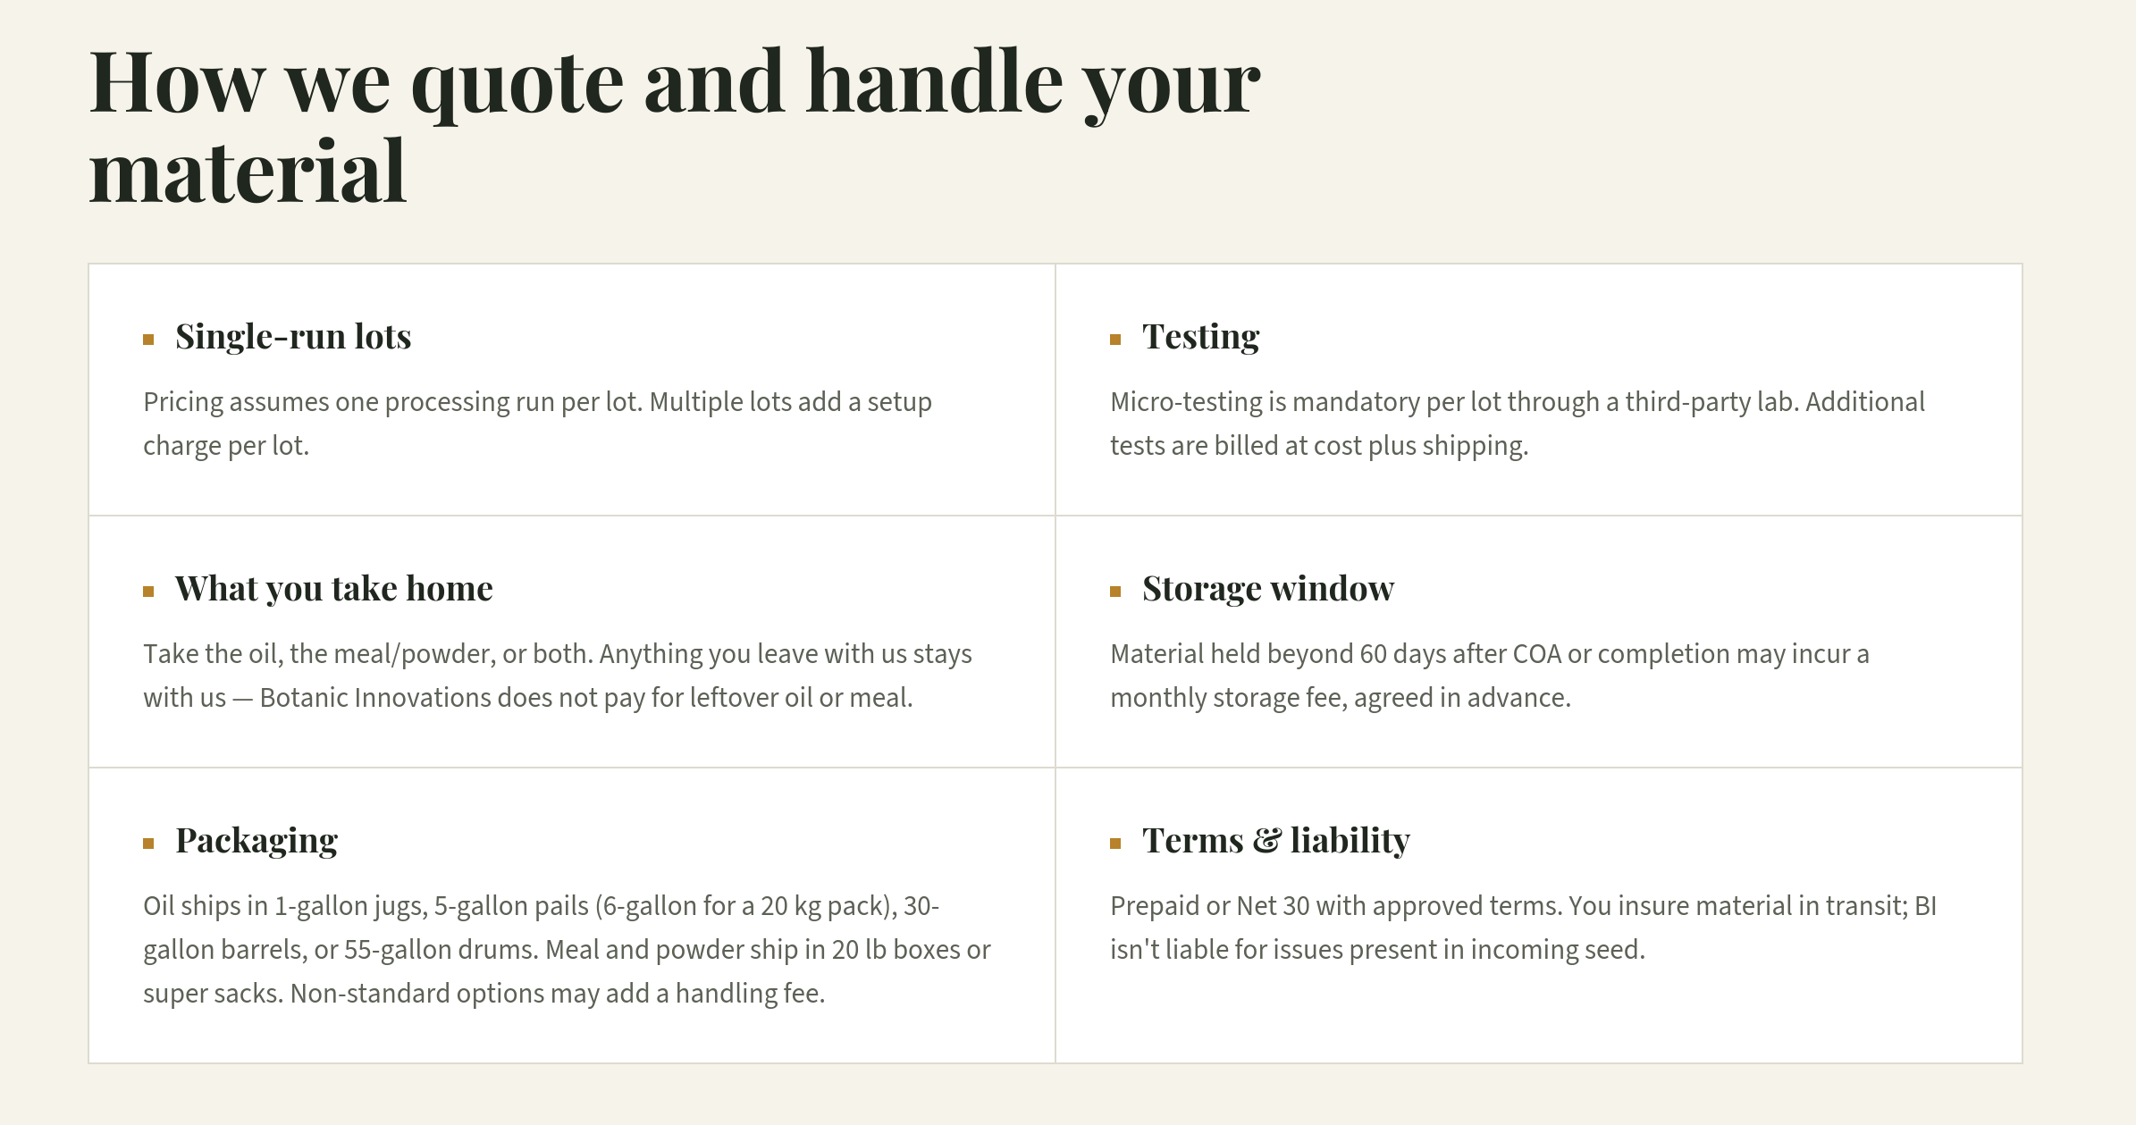2136x1125 pixels.
Task: Click the micro-testing third-party lab paragraph
Action: click(x=1518, y=424)
